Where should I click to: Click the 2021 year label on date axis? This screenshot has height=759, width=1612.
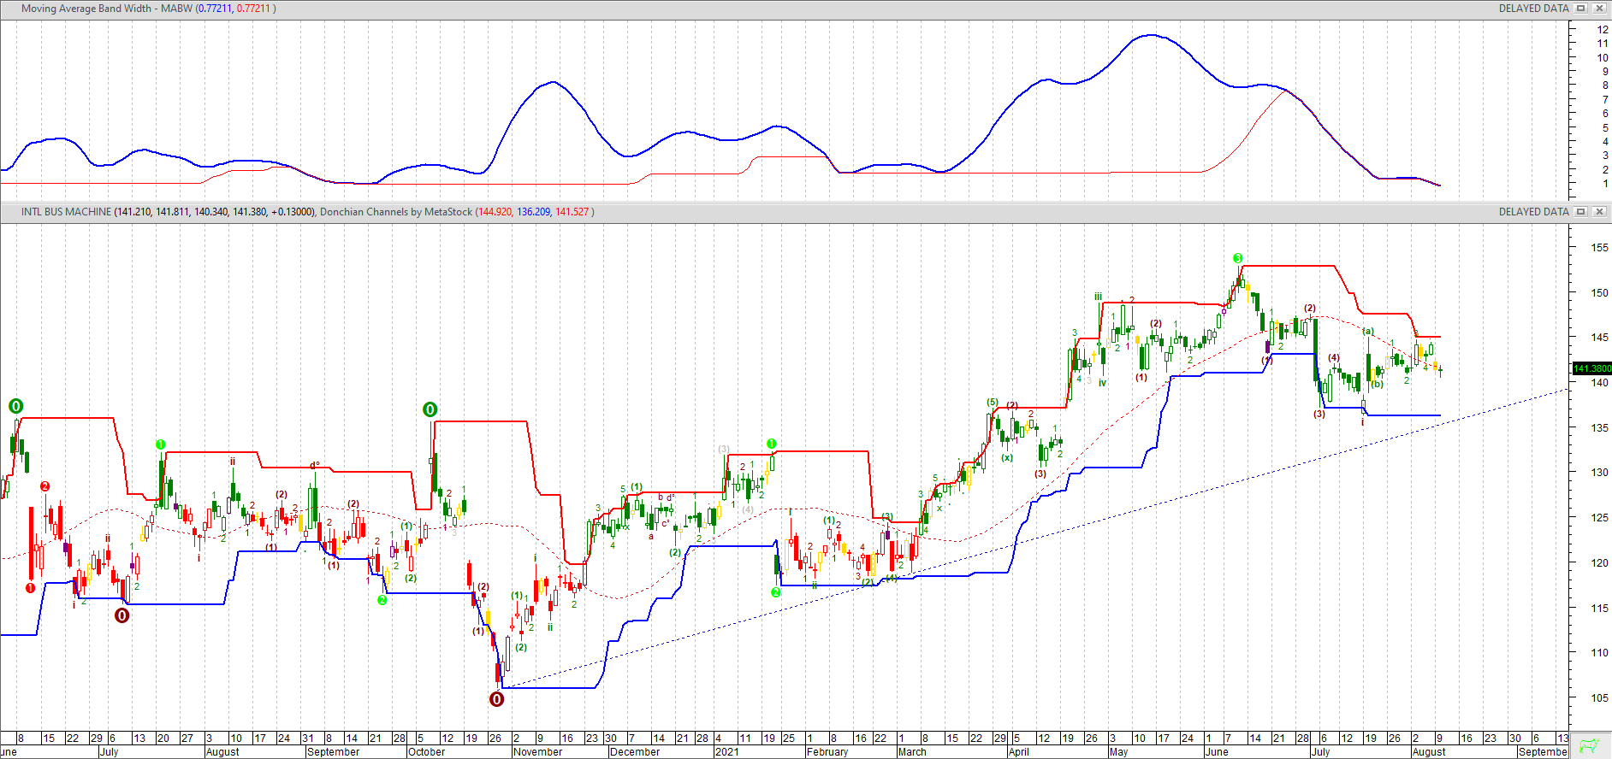726,752
